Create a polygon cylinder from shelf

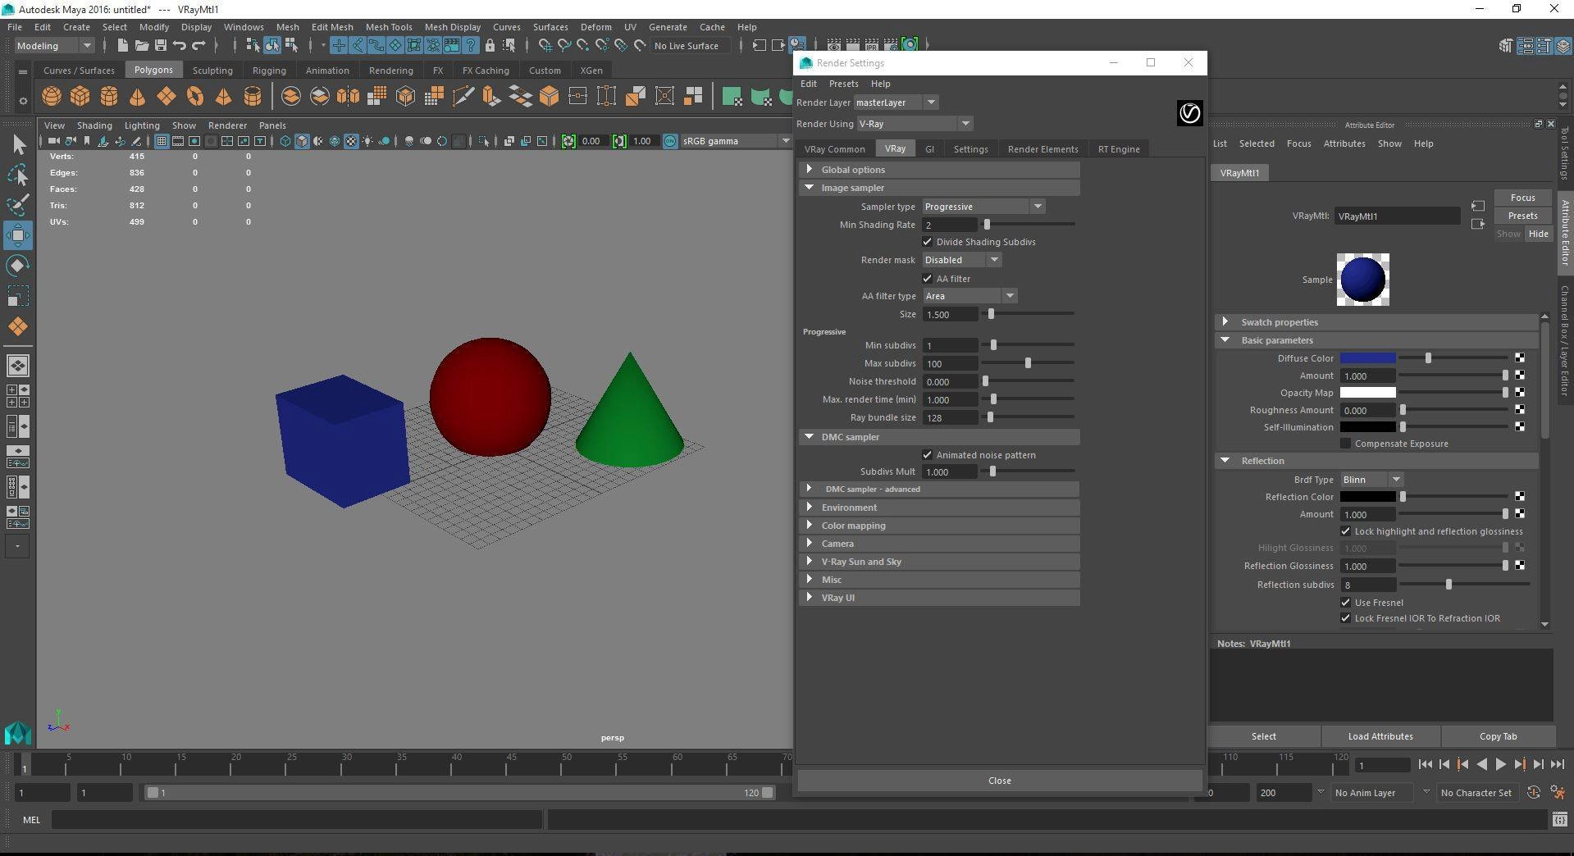(109, 96)
